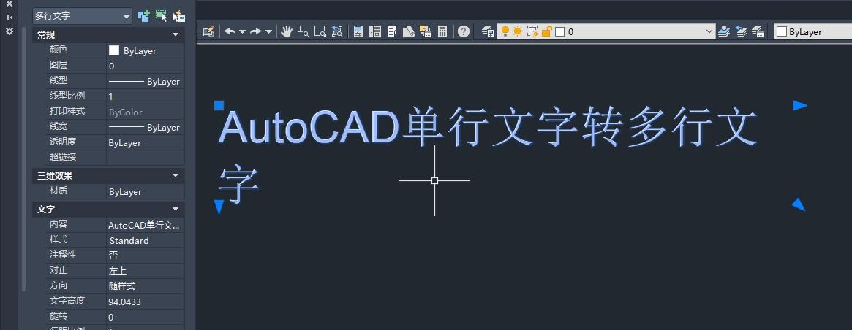
Task: Open the Layer States Manager icon
Action: click(758, 31)
